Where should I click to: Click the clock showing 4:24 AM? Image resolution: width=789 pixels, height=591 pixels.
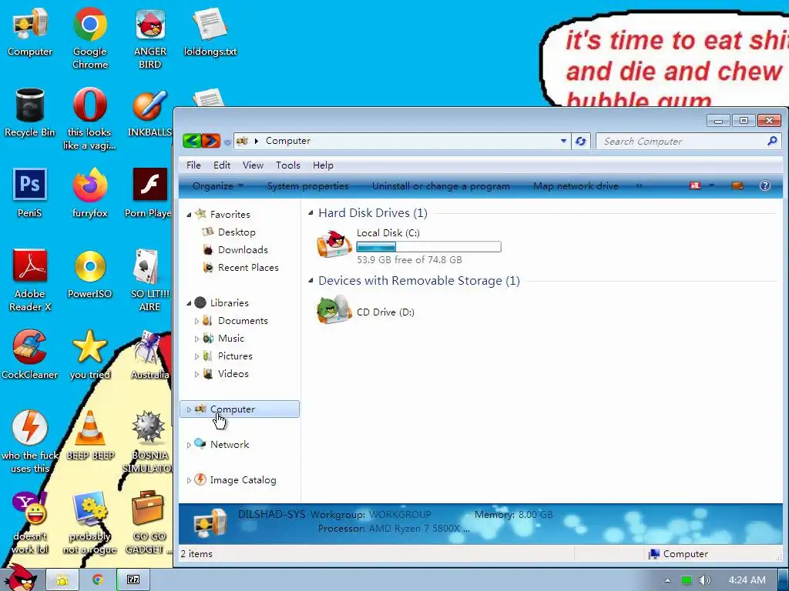pos(747,580)
